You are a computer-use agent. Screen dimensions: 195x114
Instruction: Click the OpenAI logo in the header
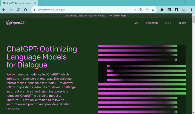[15, 23]
